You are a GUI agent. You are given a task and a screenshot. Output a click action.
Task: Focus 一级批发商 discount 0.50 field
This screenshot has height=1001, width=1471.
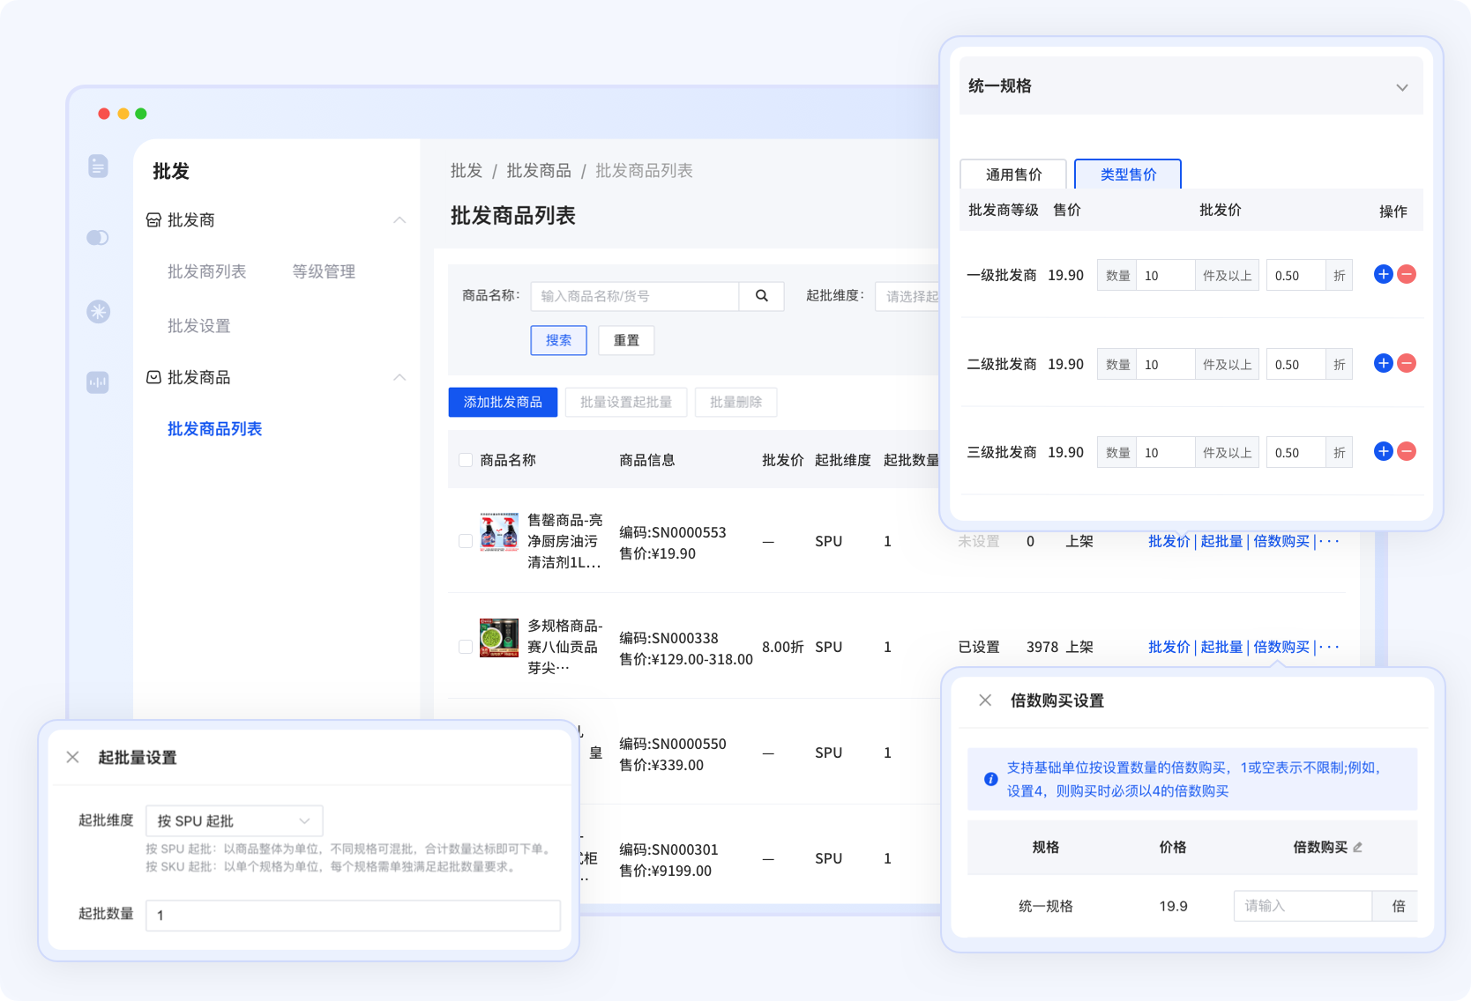(x=1296, y=275)
